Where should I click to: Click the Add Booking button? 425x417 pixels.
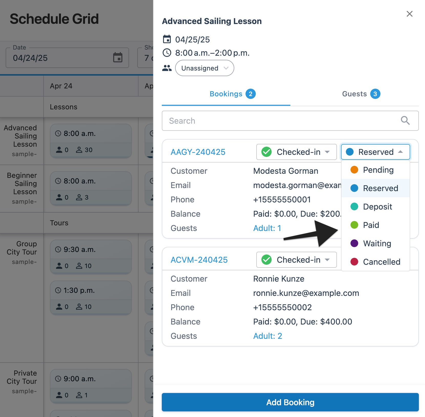[x=290, y=402]
